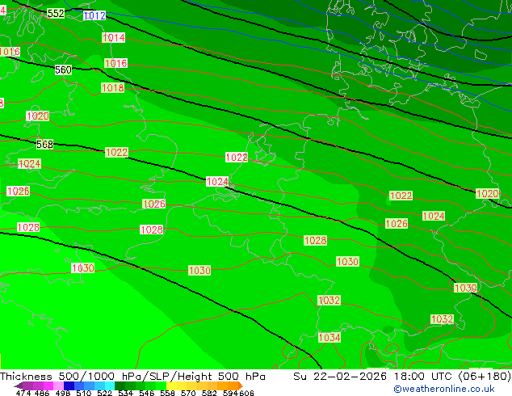512x396 pixels.
Task: Select the dark blue legend swatch
Action: click(69, 385)
